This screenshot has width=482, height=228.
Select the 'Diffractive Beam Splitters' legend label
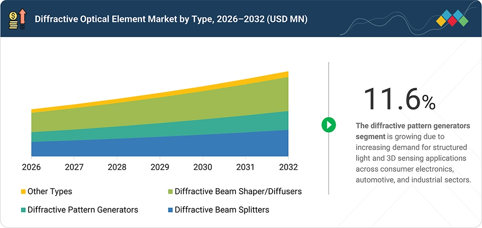pos(222,210)
